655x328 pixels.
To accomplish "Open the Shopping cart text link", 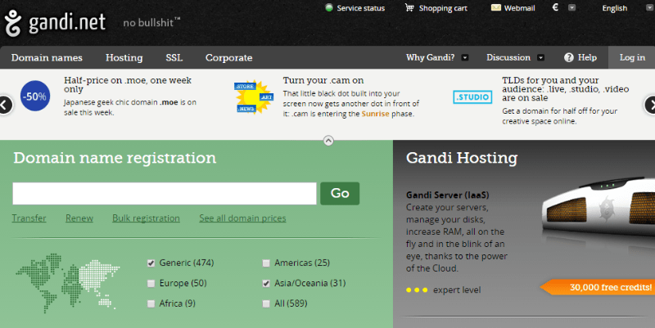I will click(443, 8).
